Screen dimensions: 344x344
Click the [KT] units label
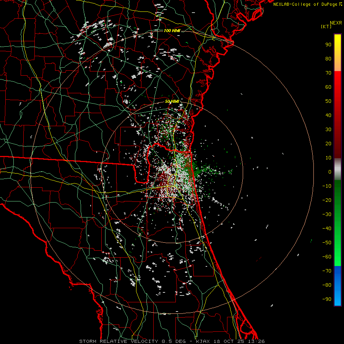pos(326,26)
